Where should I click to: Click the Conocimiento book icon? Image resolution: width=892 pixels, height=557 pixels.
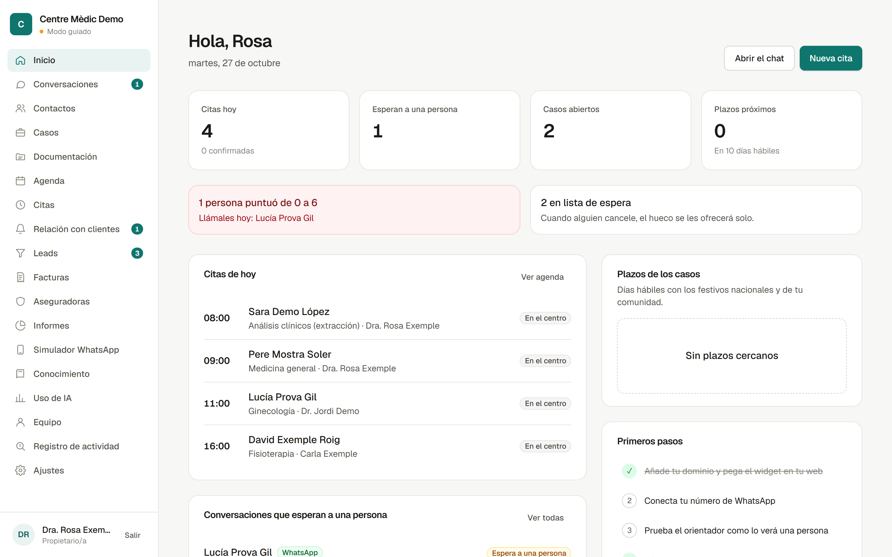[x=21, y=374]
